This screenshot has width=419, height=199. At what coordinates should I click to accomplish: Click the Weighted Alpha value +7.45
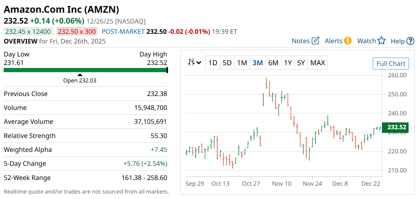pyautogui.click(x=158, y=149)
